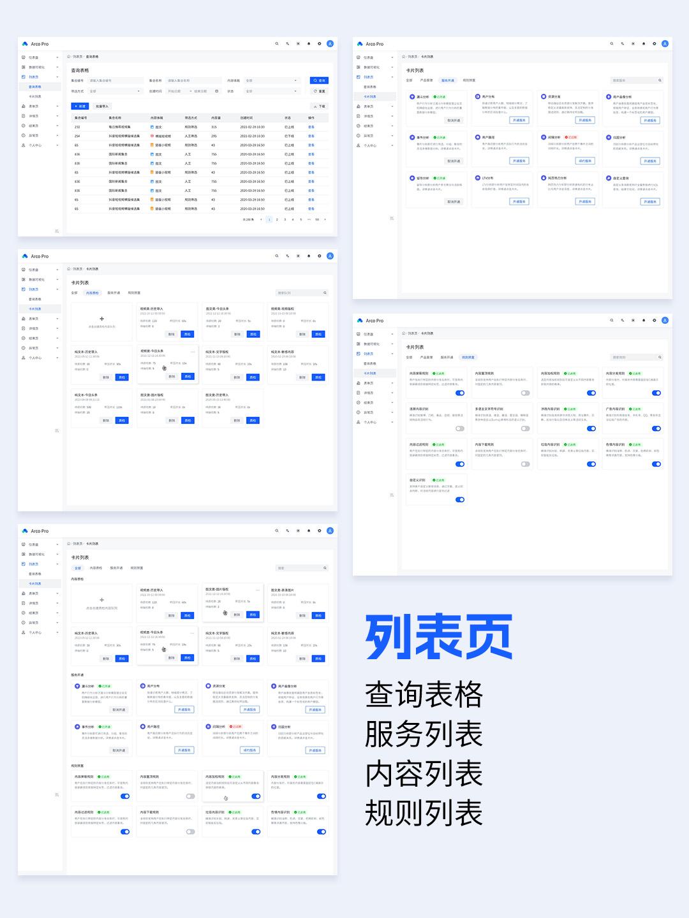
Task: Click the notification bell in the 查询表格 window header
Action: point(309,44)
